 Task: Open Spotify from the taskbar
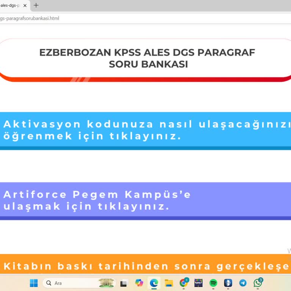point(213,283)
